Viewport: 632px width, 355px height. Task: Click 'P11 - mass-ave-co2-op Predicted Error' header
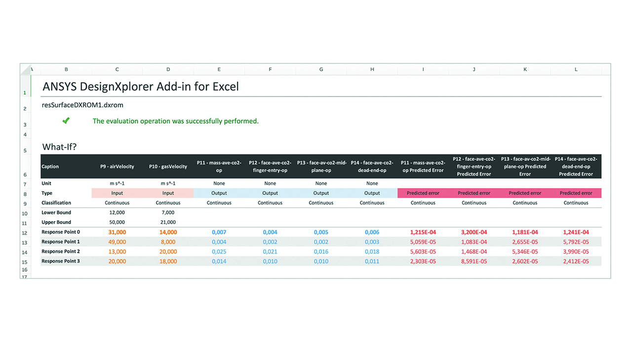click(x=423, y=167)
